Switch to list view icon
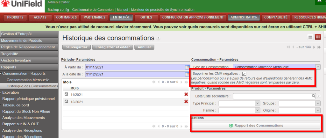This screenshot has width=326, height=138. [310, 37]
